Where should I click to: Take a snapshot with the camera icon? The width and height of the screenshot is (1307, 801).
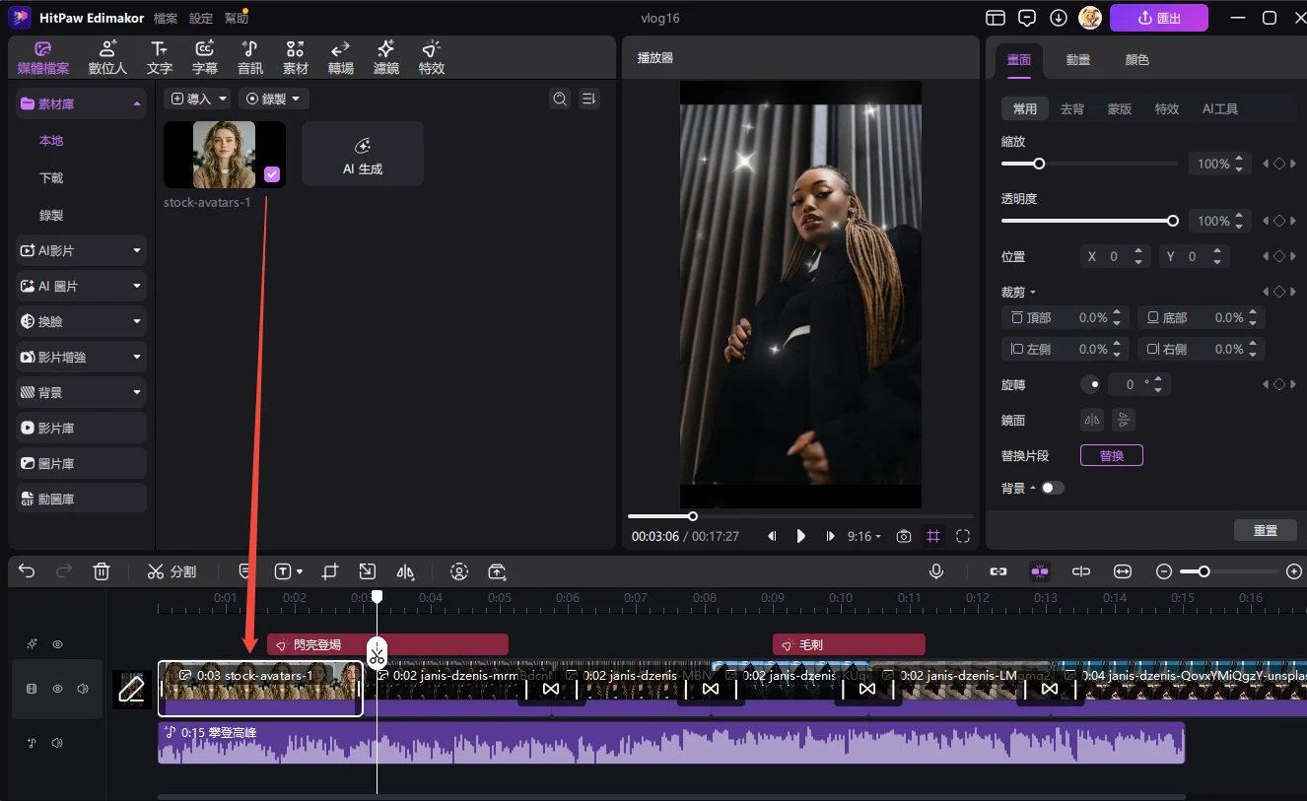tap(903, 536)
